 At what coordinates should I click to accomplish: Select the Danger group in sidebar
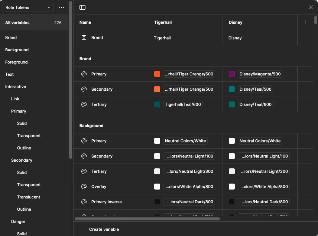(18, 222)
